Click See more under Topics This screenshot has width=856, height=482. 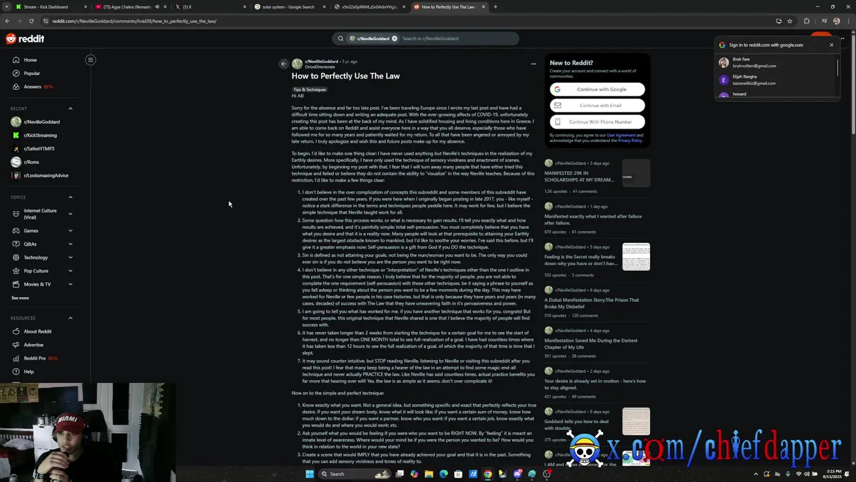click(x=20, y=298)
